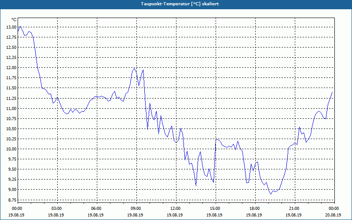Click the 10,00 y-axis label

(12, 149)
